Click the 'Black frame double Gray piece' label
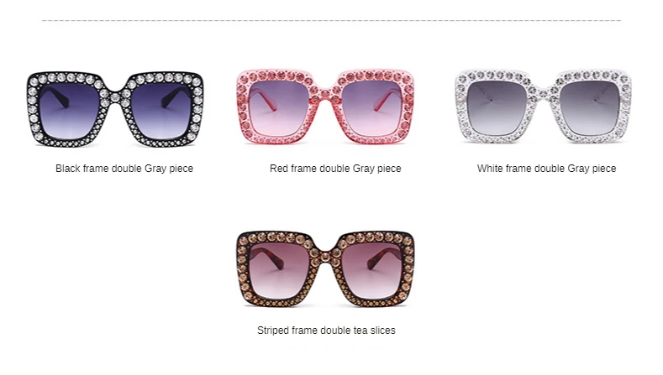 (x=124, y=169)
